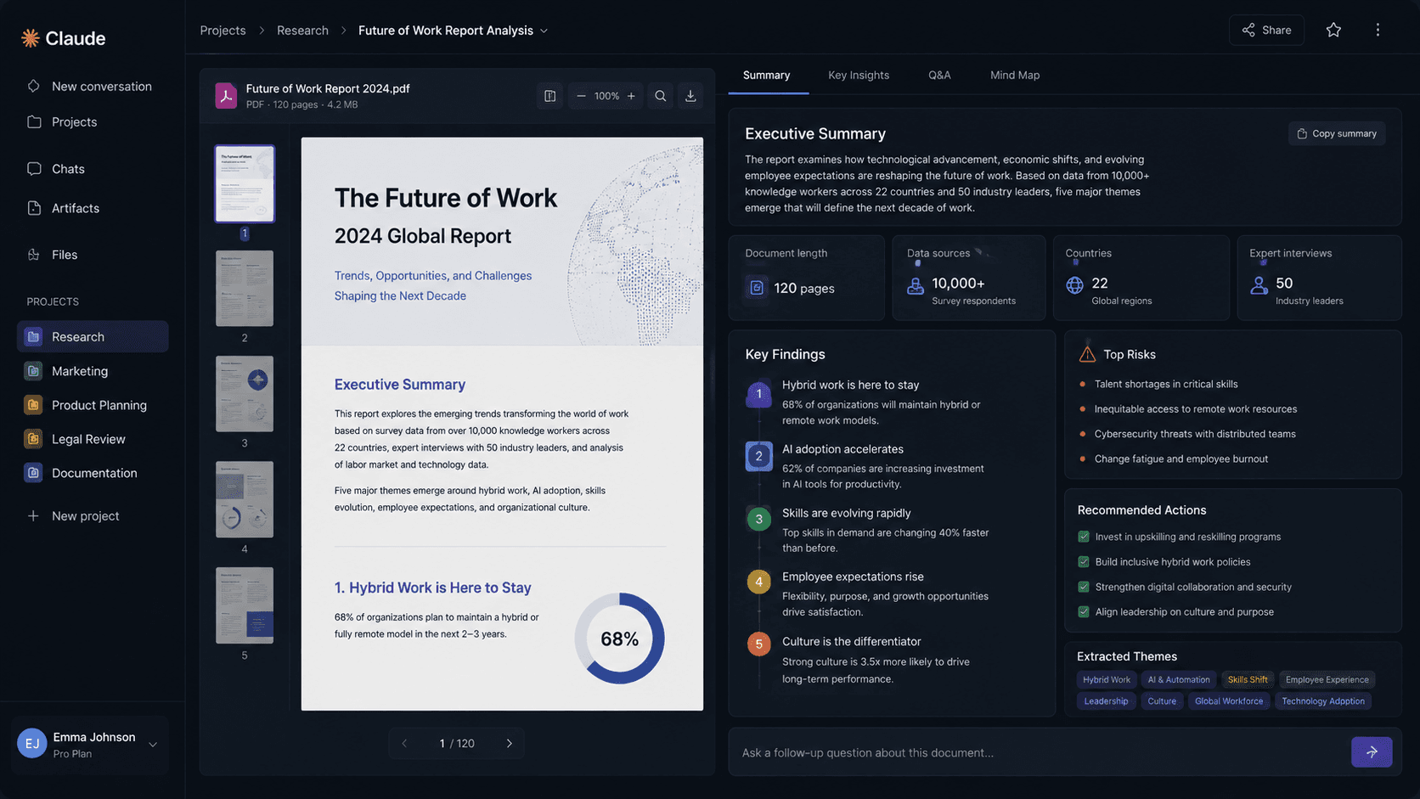The width and height of the screenshot is (1420, 799).
Task: Go to next PDF page
Action: tap(510, 744)
